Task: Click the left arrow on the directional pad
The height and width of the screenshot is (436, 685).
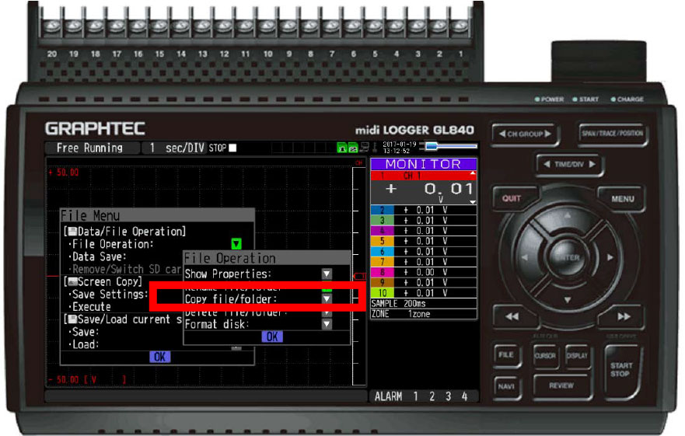Action: pos(525,258)
